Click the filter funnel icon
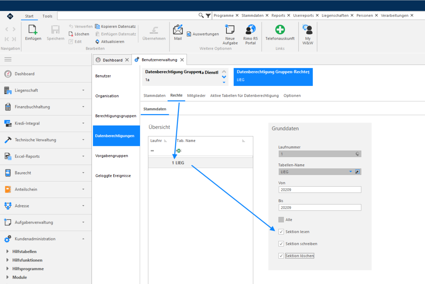This screenshot has width=425, height=284. [x=208, y=15]
